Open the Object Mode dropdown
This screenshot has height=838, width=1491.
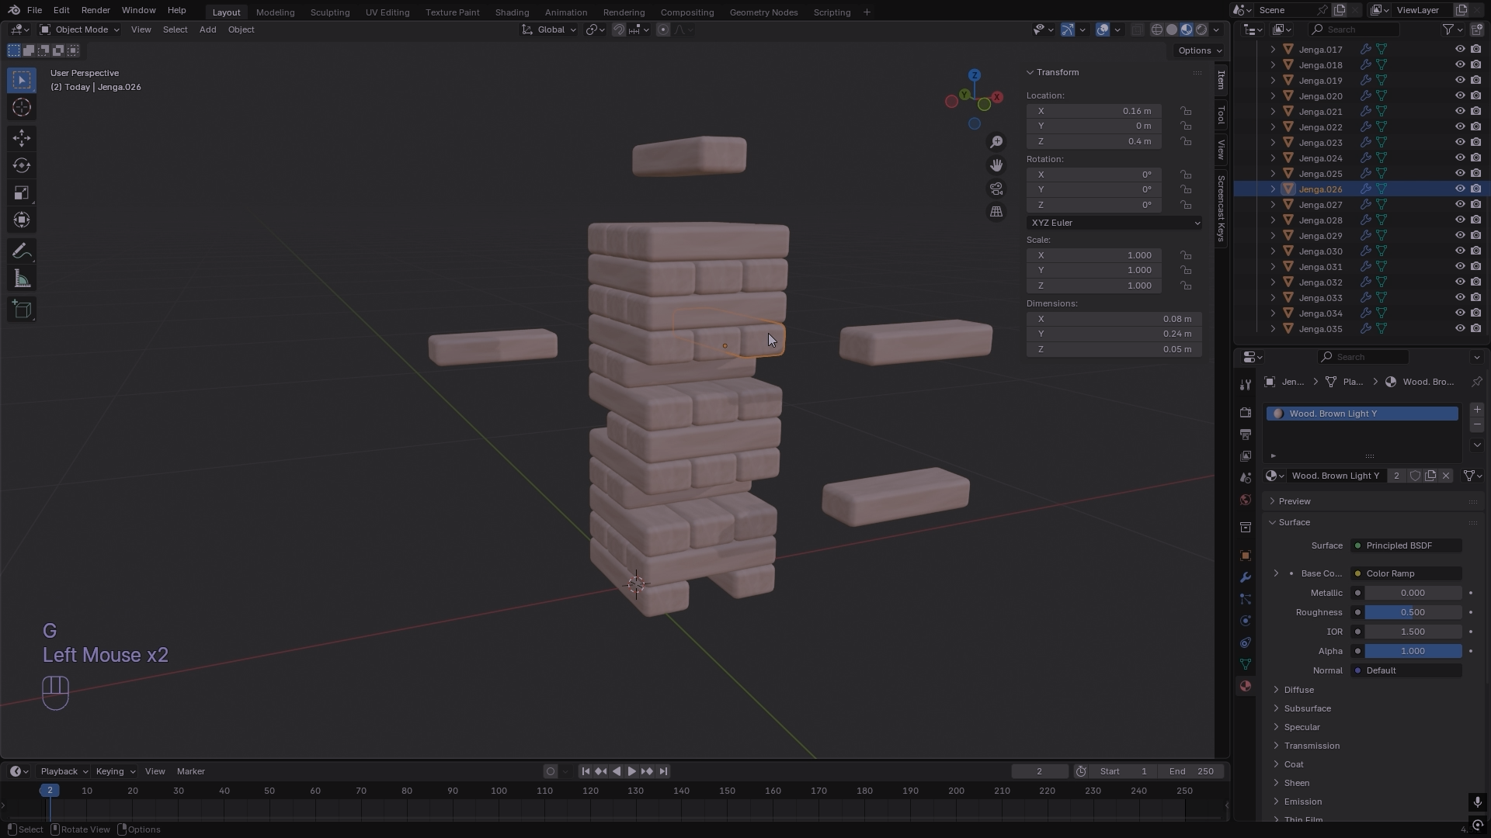pyautogui.click(x=80, y=29)
